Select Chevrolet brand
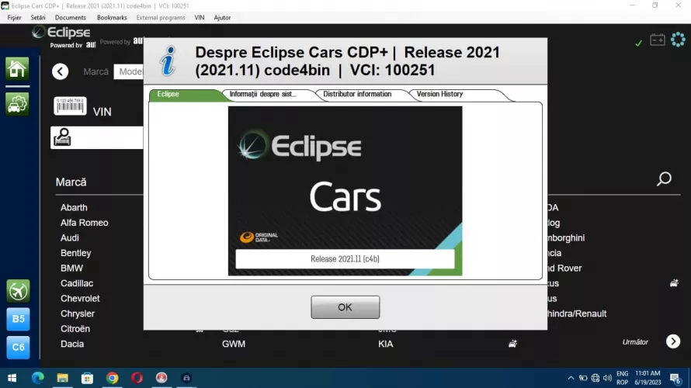This screenshot has height=388, width=691. point(80,299)
